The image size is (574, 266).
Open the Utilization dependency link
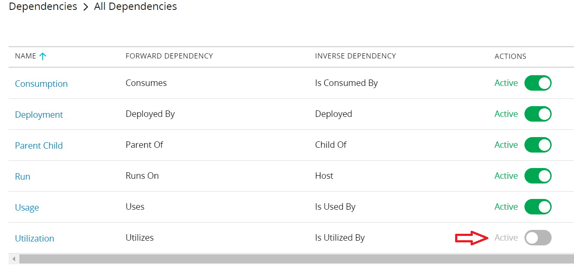click(34, 238)
